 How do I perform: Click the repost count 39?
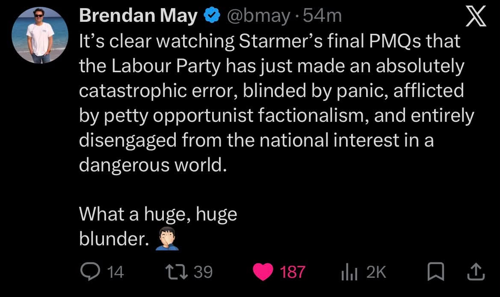coord(203,272)
